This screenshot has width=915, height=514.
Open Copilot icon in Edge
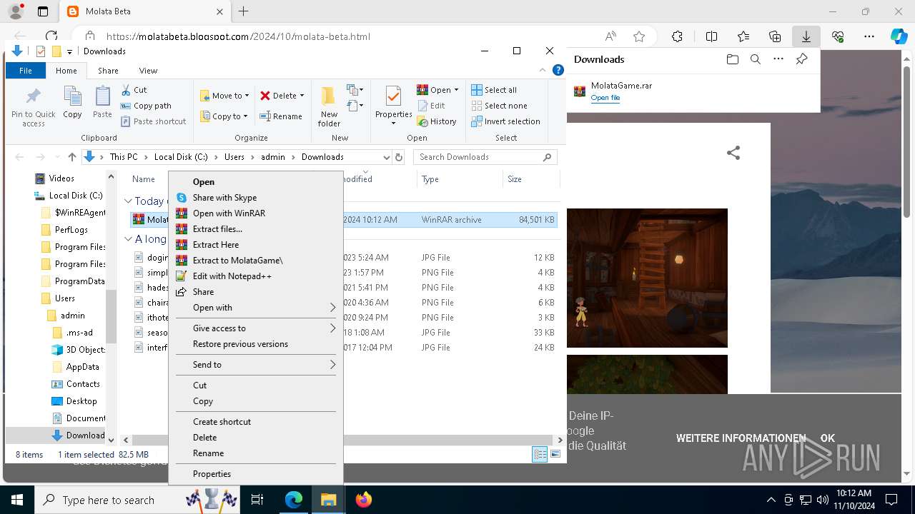[x=899, y=36]
